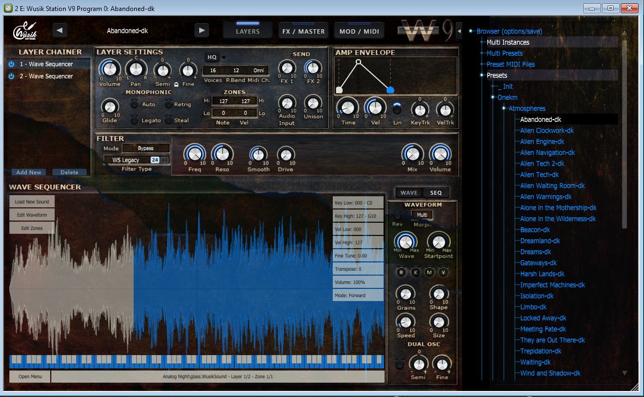Click the waveform Shape knob
Viewport: 644px width, 397px height.
click(x=439, y=293)
